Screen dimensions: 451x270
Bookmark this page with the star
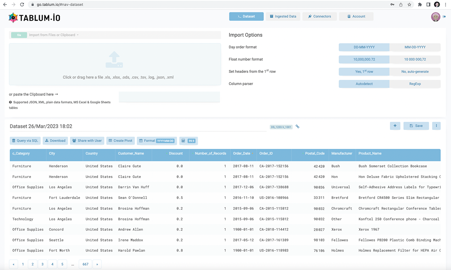[409, 5]
